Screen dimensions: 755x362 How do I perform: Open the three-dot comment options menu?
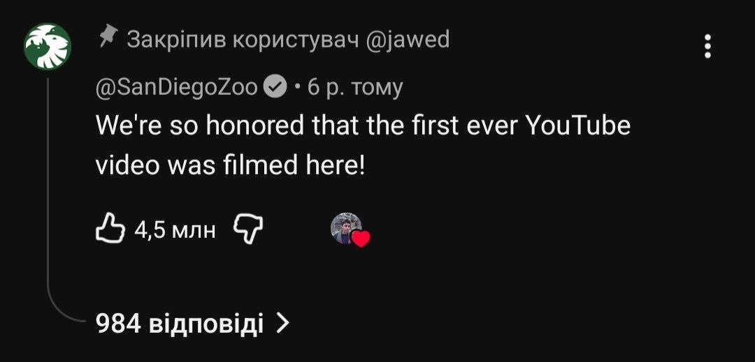(707, 47)
